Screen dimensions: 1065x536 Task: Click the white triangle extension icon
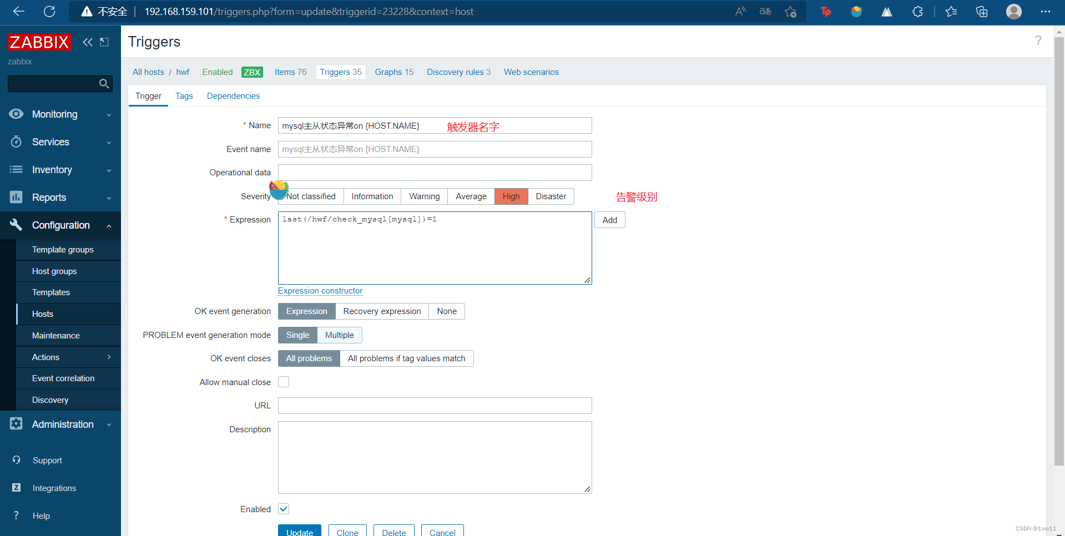tap(887, 12)
